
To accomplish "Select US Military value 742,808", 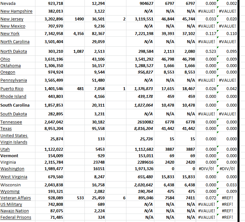I will 49,204.
